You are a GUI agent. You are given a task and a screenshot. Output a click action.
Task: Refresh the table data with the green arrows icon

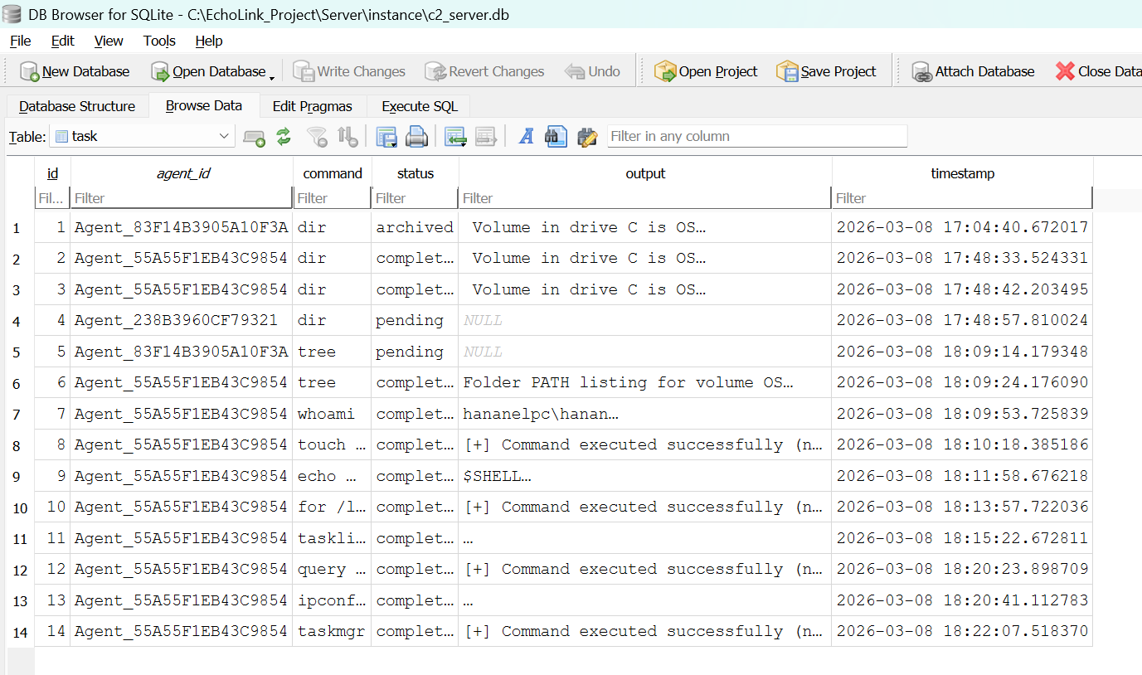(284, 136)
